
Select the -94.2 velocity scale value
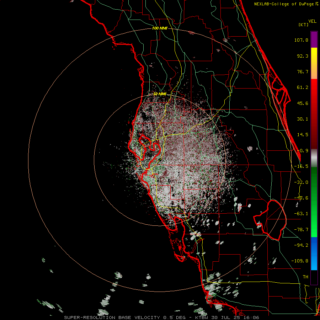click(x=301, y=245)
